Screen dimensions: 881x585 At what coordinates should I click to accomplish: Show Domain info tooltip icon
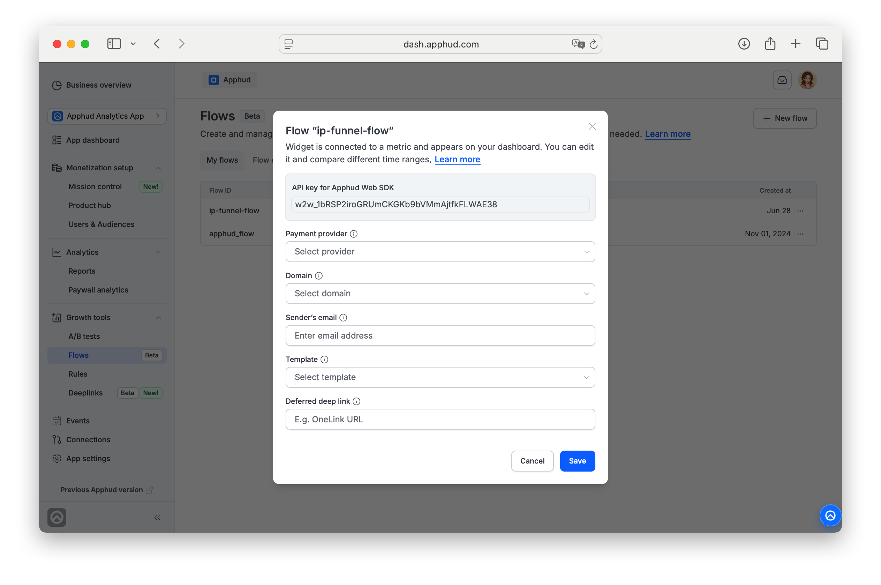319,276
